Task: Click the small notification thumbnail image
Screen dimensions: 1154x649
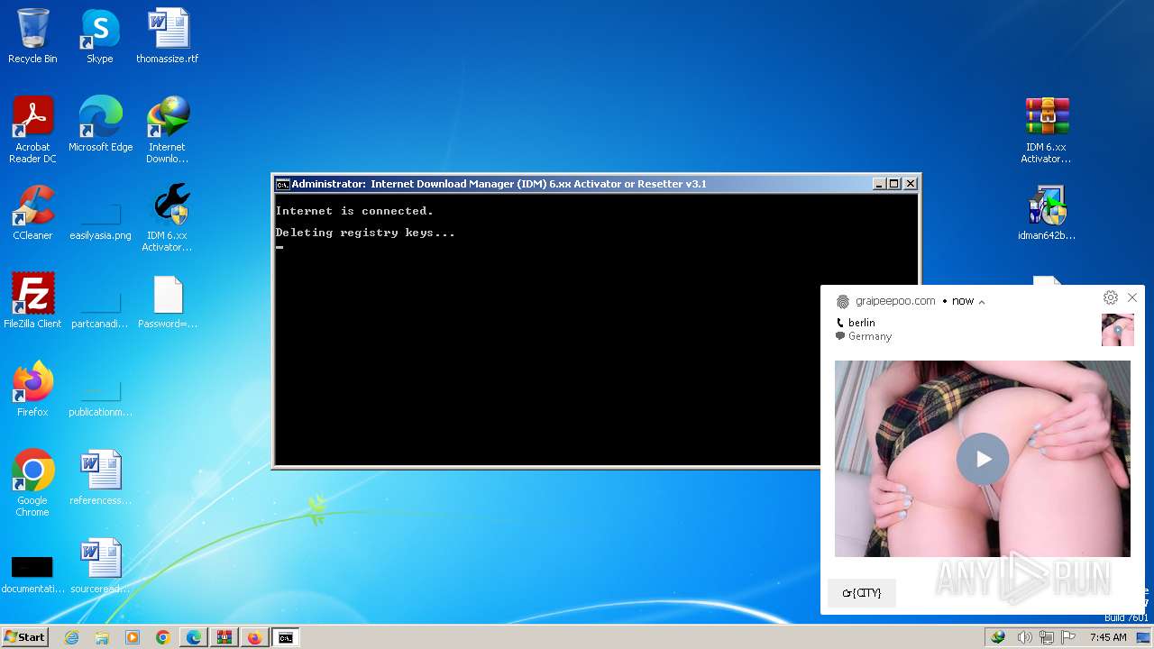Action: tap(1118, 330)
